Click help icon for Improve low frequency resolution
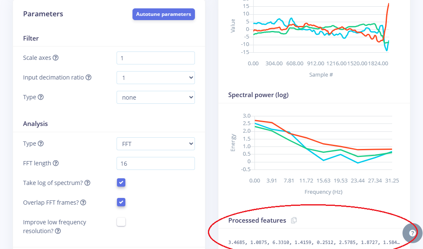The image size is (423, 249). (x=58, y=231)
